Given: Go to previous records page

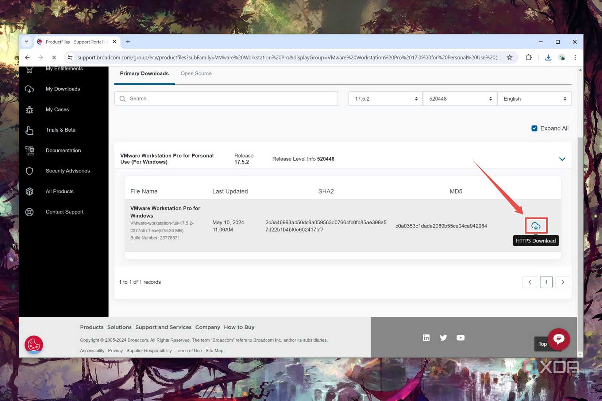Looking at the screenshot, I should (x=530, y=282).
